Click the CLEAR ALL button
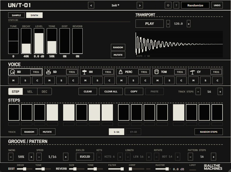Image resolution: width=231 pixels, height=172 pixels. [111, 92]
